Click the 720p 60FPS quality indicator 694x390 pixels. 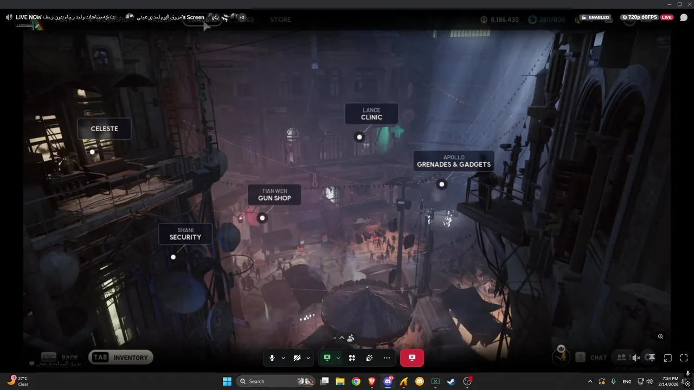click(639, 17)
